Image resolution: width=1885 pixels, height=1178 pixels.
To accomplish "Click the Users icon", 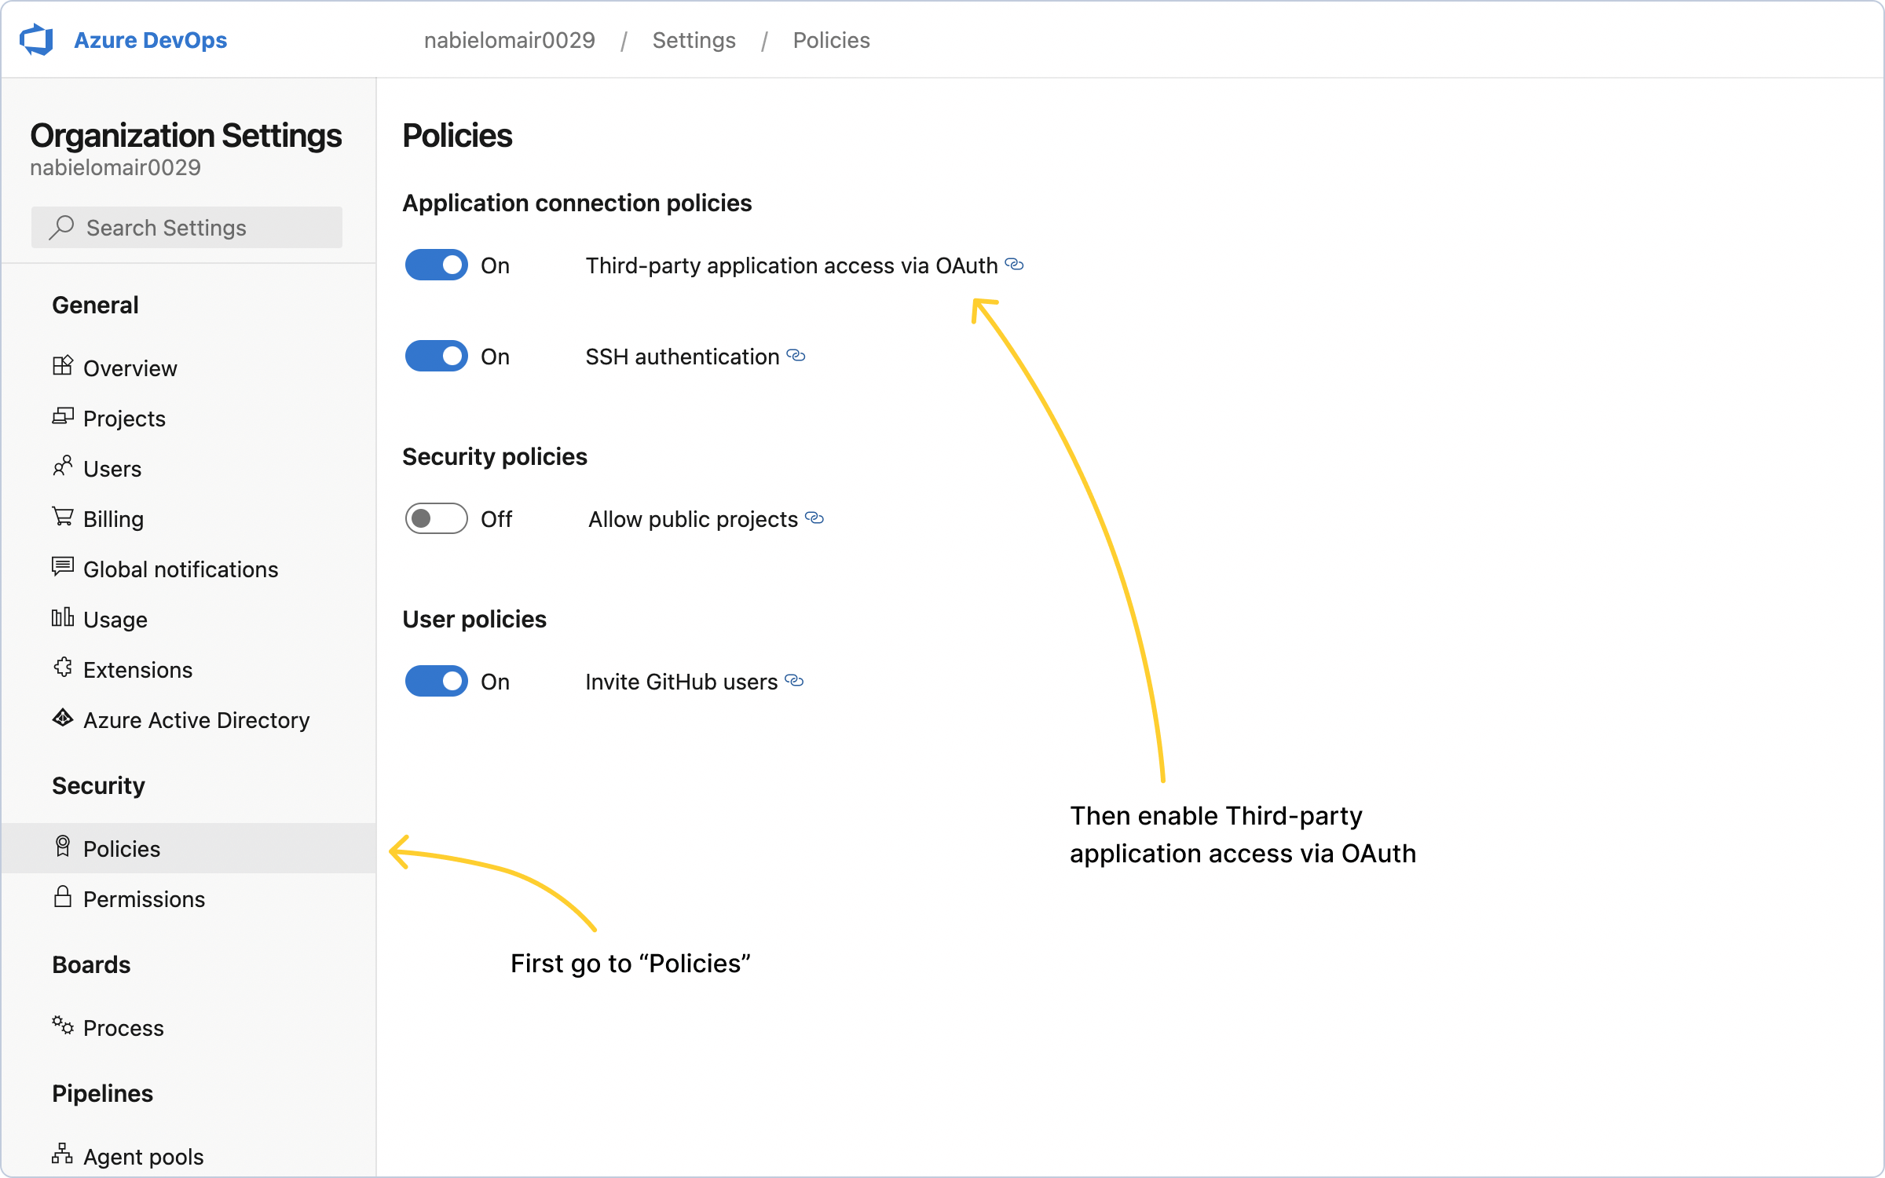I will pos(63,466).
